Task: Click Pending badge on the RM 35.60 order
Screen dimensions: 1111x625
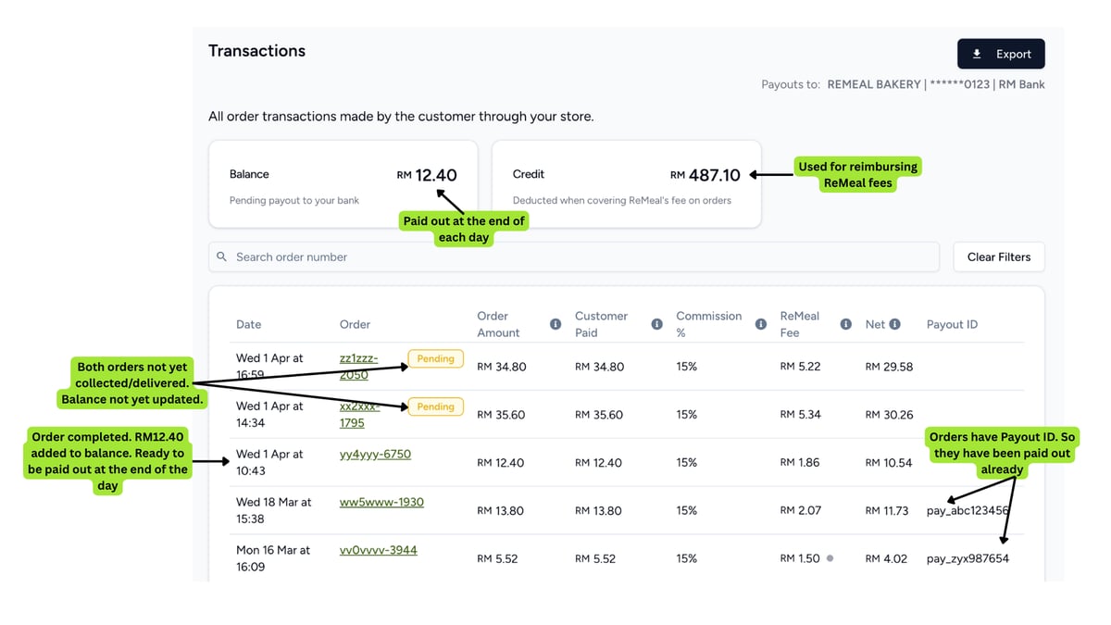Action: (435, 406)
